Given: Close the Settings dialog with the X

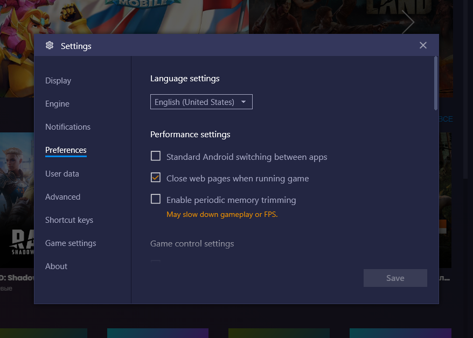Looking at the screenshot, I should 423,46.
